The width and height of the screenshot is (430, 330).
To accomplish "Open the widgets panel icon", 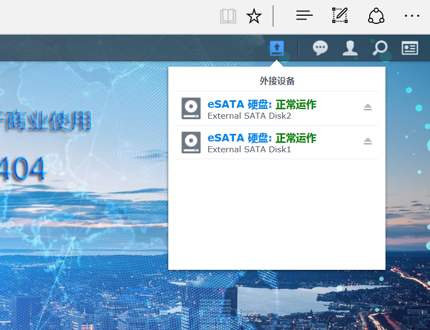I will [x=410, y=48].
